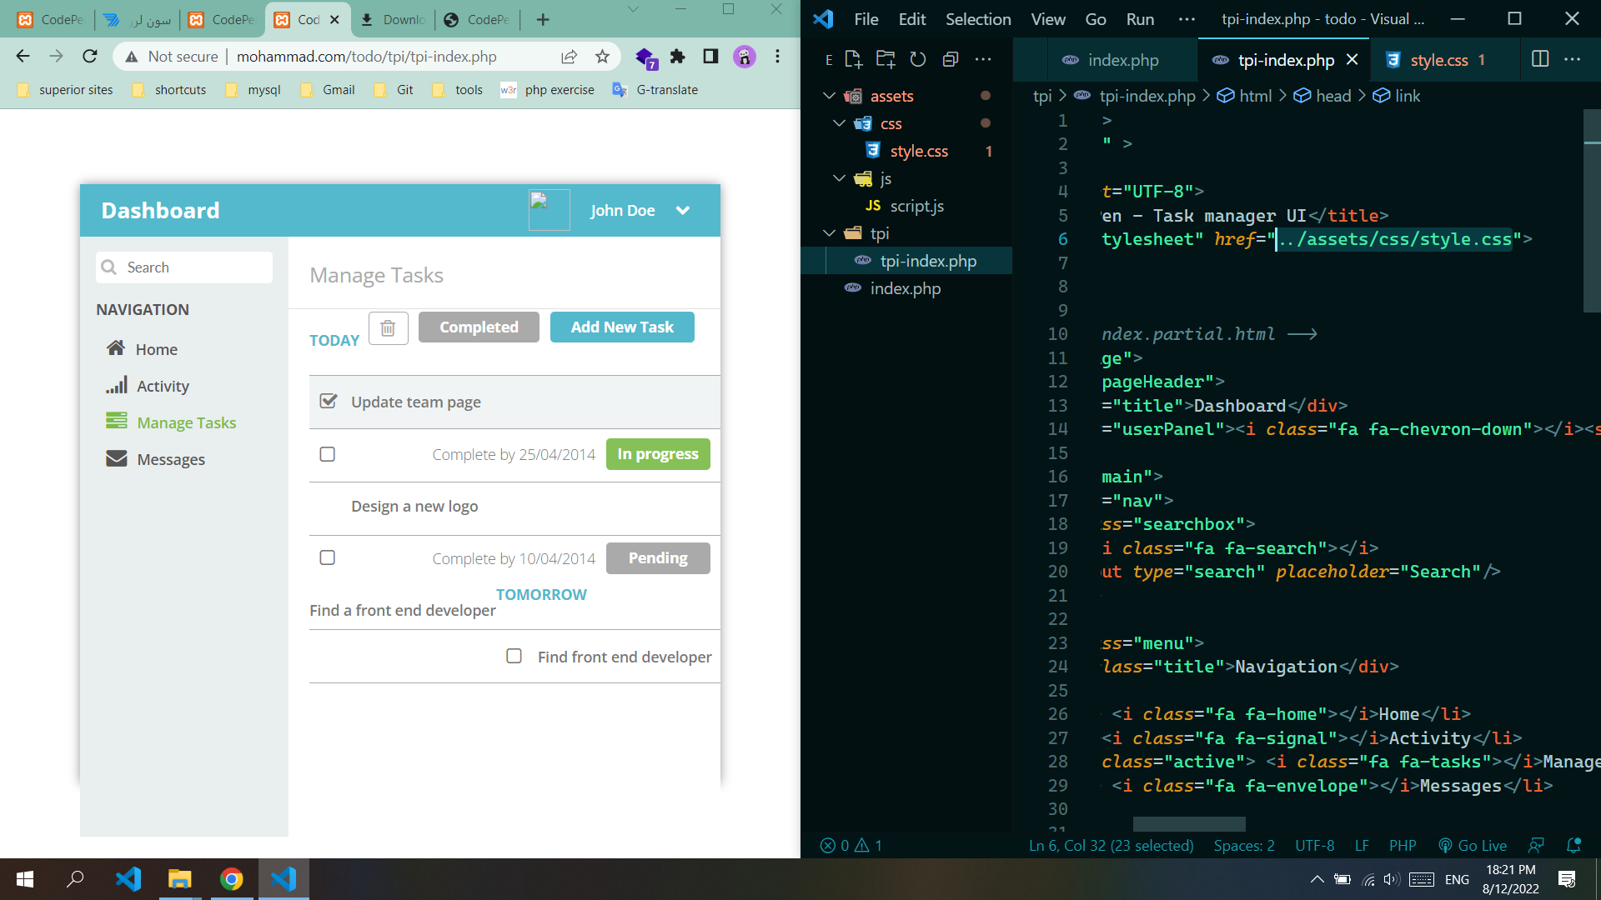Open Chrome extensions puzzle icon

677,57
